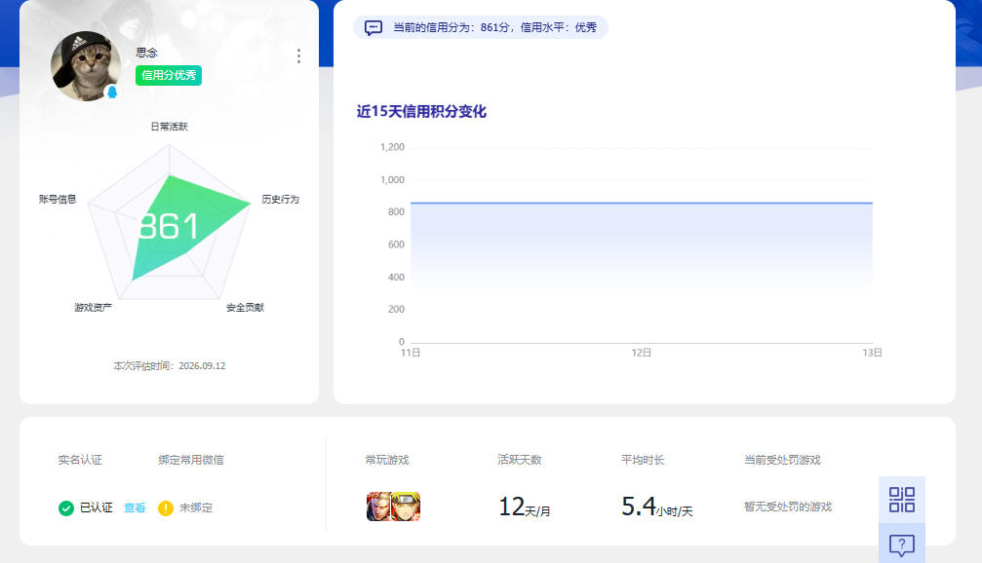Image resolution: width=982 pixels, height=563 pixels.
Task: Click the QQ penguin badge on avatar
Action: tap(112, 92)
